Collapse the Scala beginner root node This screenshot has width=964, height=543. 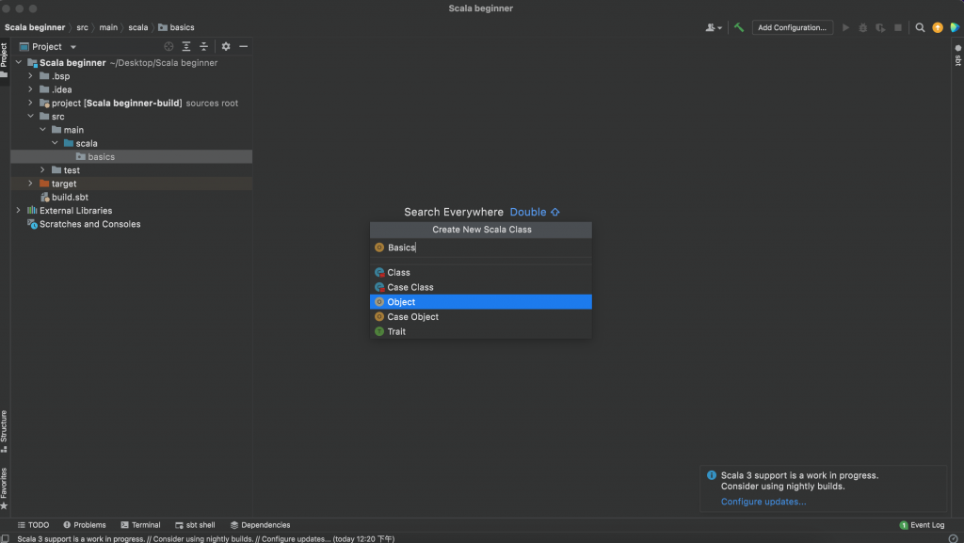(19, 62)
